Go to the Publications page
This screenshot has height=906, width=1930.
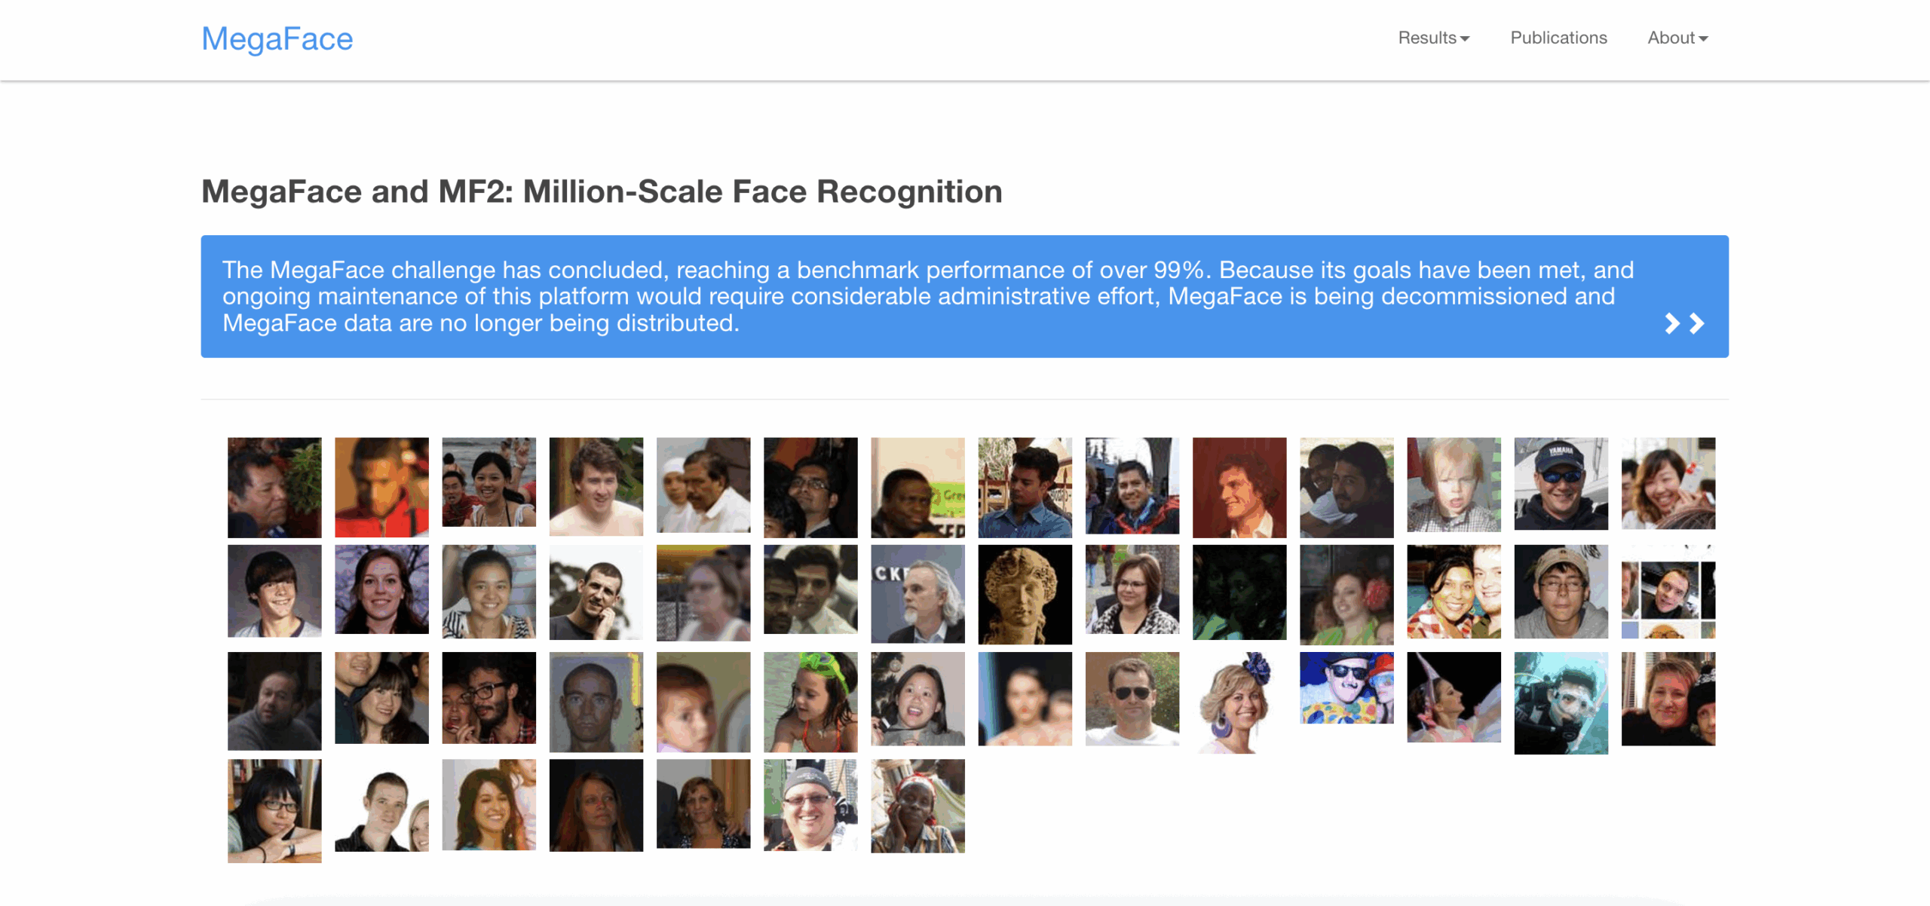pos(1558,38)
